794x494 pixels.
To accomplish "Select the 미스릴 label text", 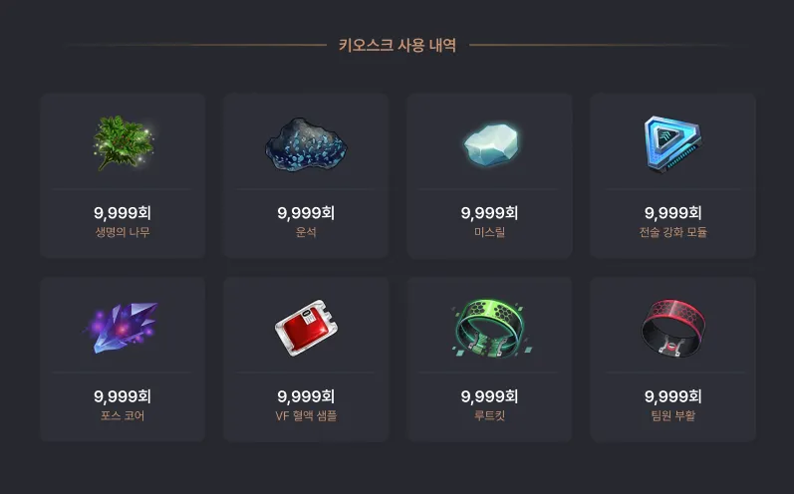I will click(490, 232).
